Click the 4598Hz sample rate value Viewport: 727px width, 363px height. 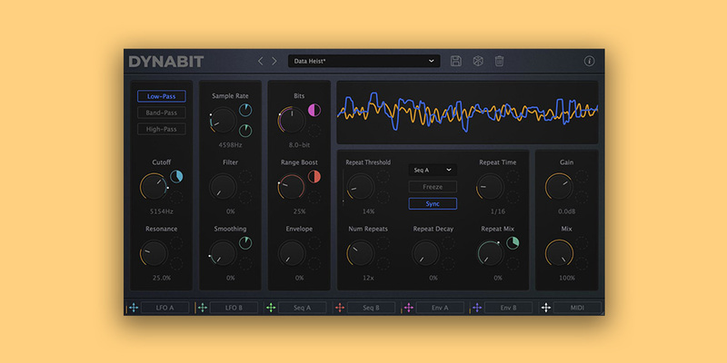tap(231, 145)
